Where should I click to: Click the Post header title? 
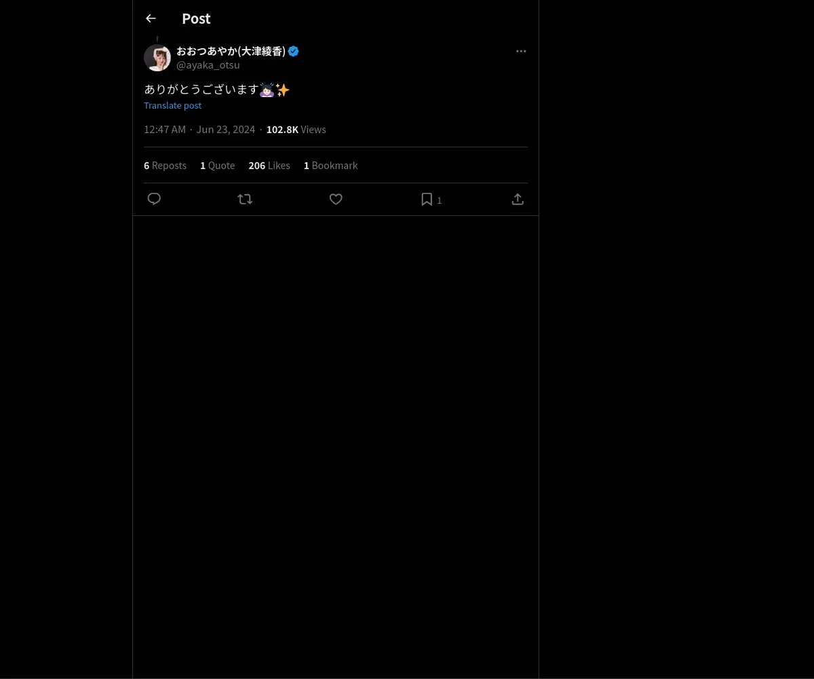click(x=196, y=18)
